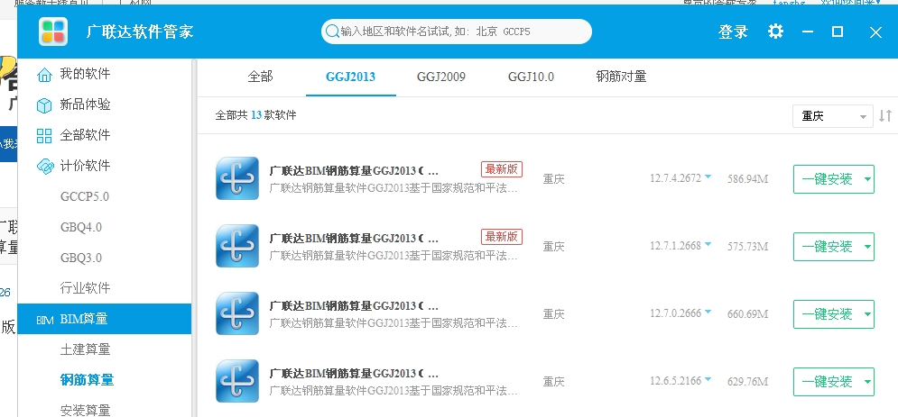Expand version dropdown arrow next to 12.6.5.2166

[708, 379]
